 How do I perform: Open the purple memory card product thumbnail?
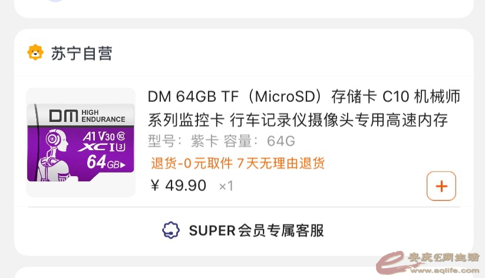[x=81, y=143]
